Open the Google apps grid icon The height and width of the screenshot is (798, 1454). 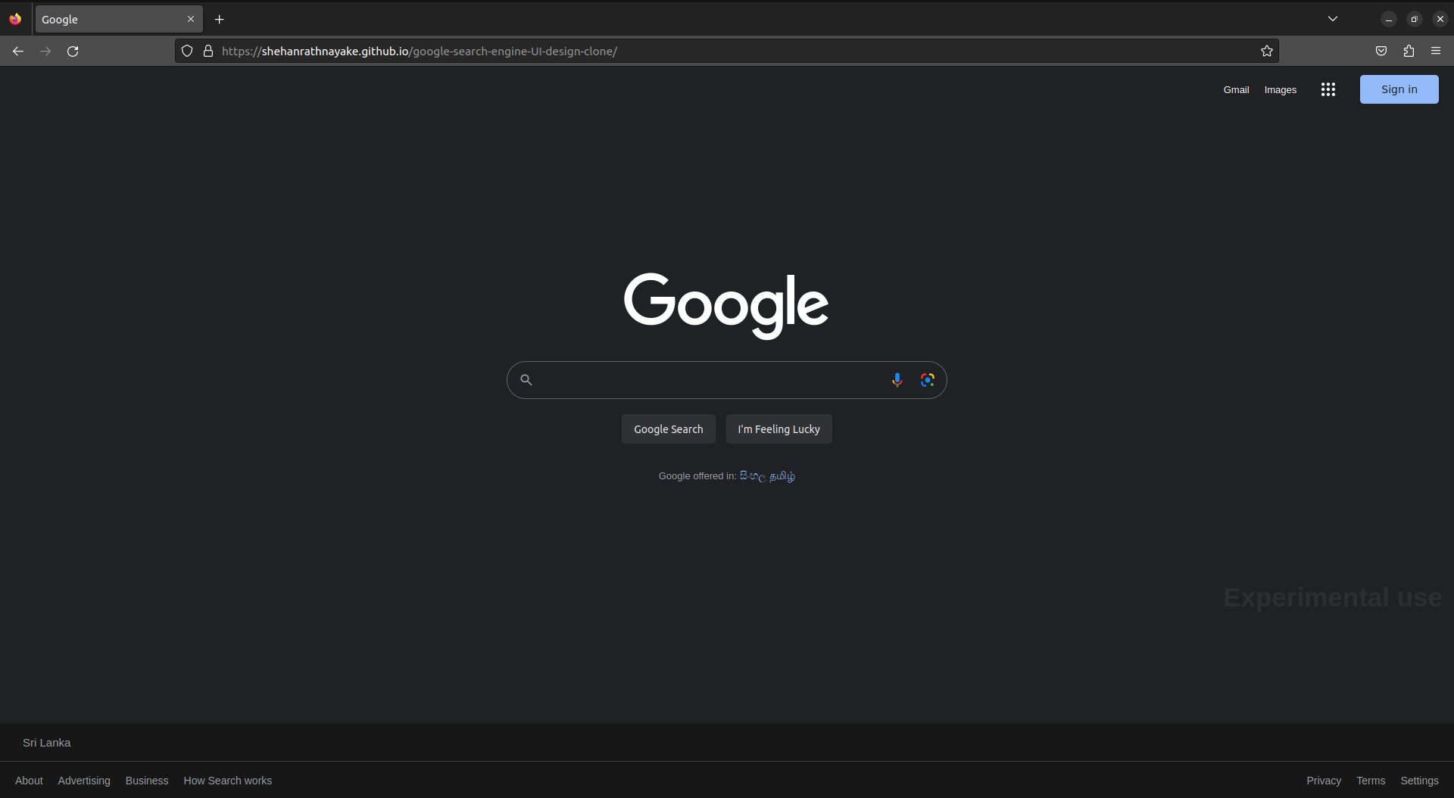pos(1328,89)
